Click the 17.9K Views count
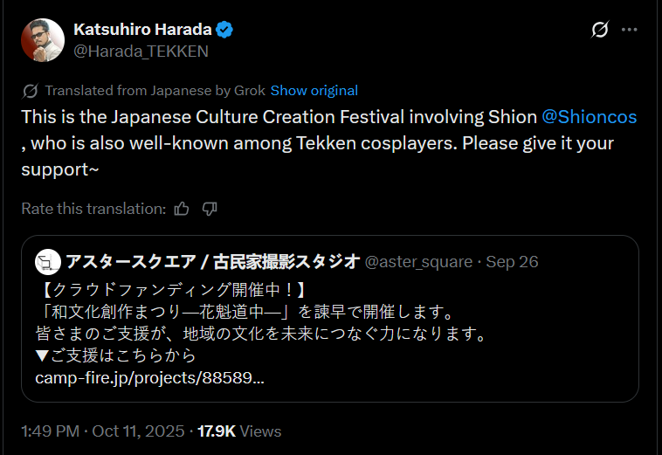This screenshot has width=662, height=455. (239, 431)
